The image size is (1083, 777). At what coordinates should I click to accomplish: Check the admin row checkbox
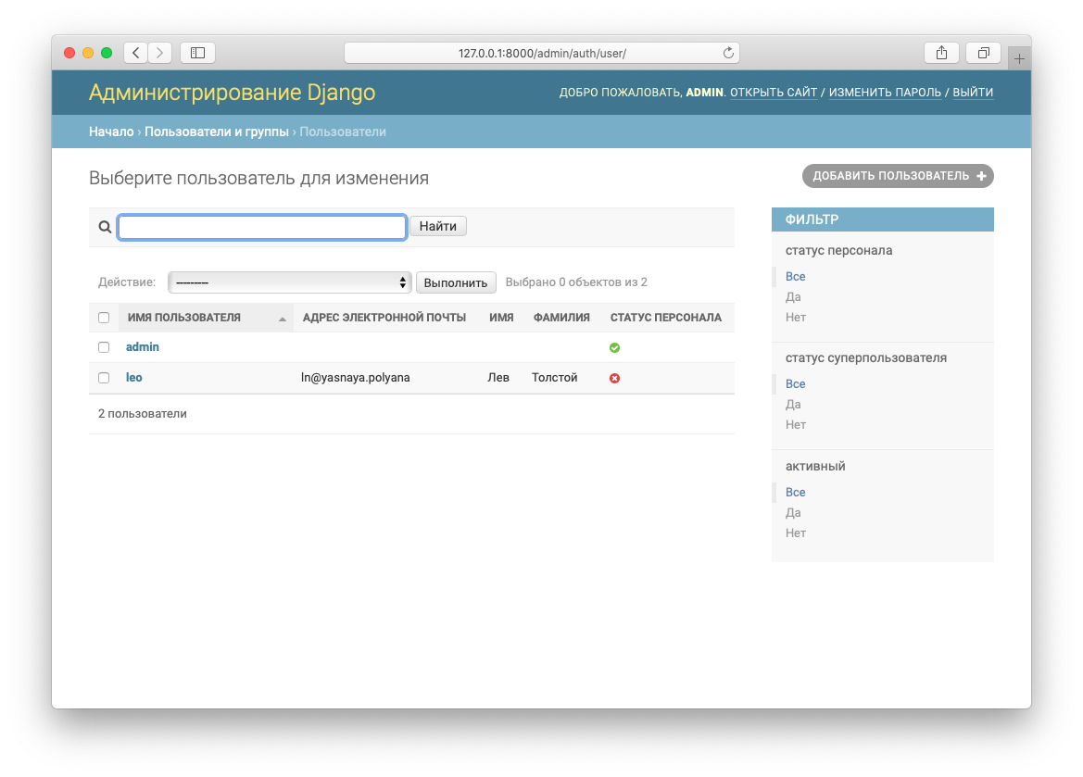point(104,347)
